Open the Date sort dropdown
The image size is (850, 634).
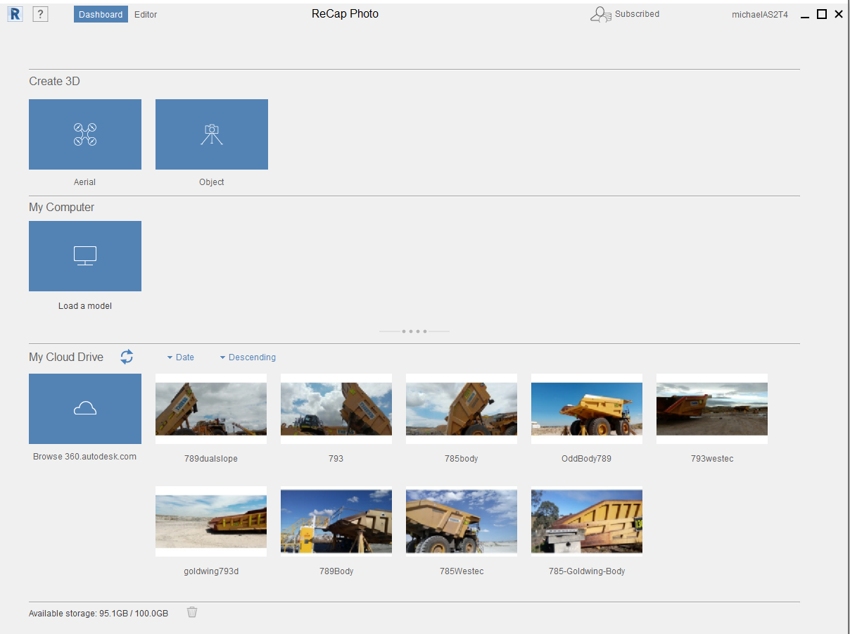click(181, 357)
